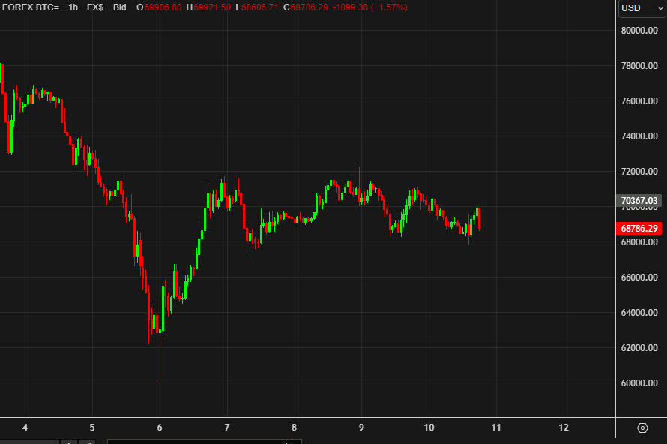Click the gray bid price label 70367.03
667x444 pixels.
pyautogui.click(x=639, y=200)
